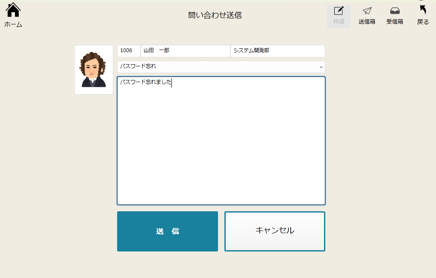Screen dimensions: 436x278
Task: Click the name field showing 山田 一郎
Action: [186, 51]
